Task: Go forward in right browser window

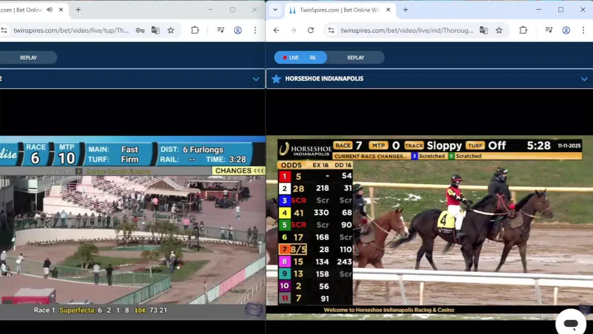Action: tap(293, 30)
